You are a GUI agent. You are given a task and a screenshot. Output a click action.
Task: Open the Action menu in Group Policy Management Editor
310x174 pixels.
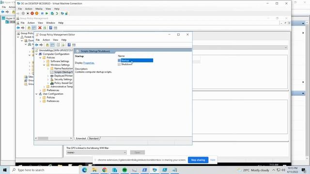point(46,40)
